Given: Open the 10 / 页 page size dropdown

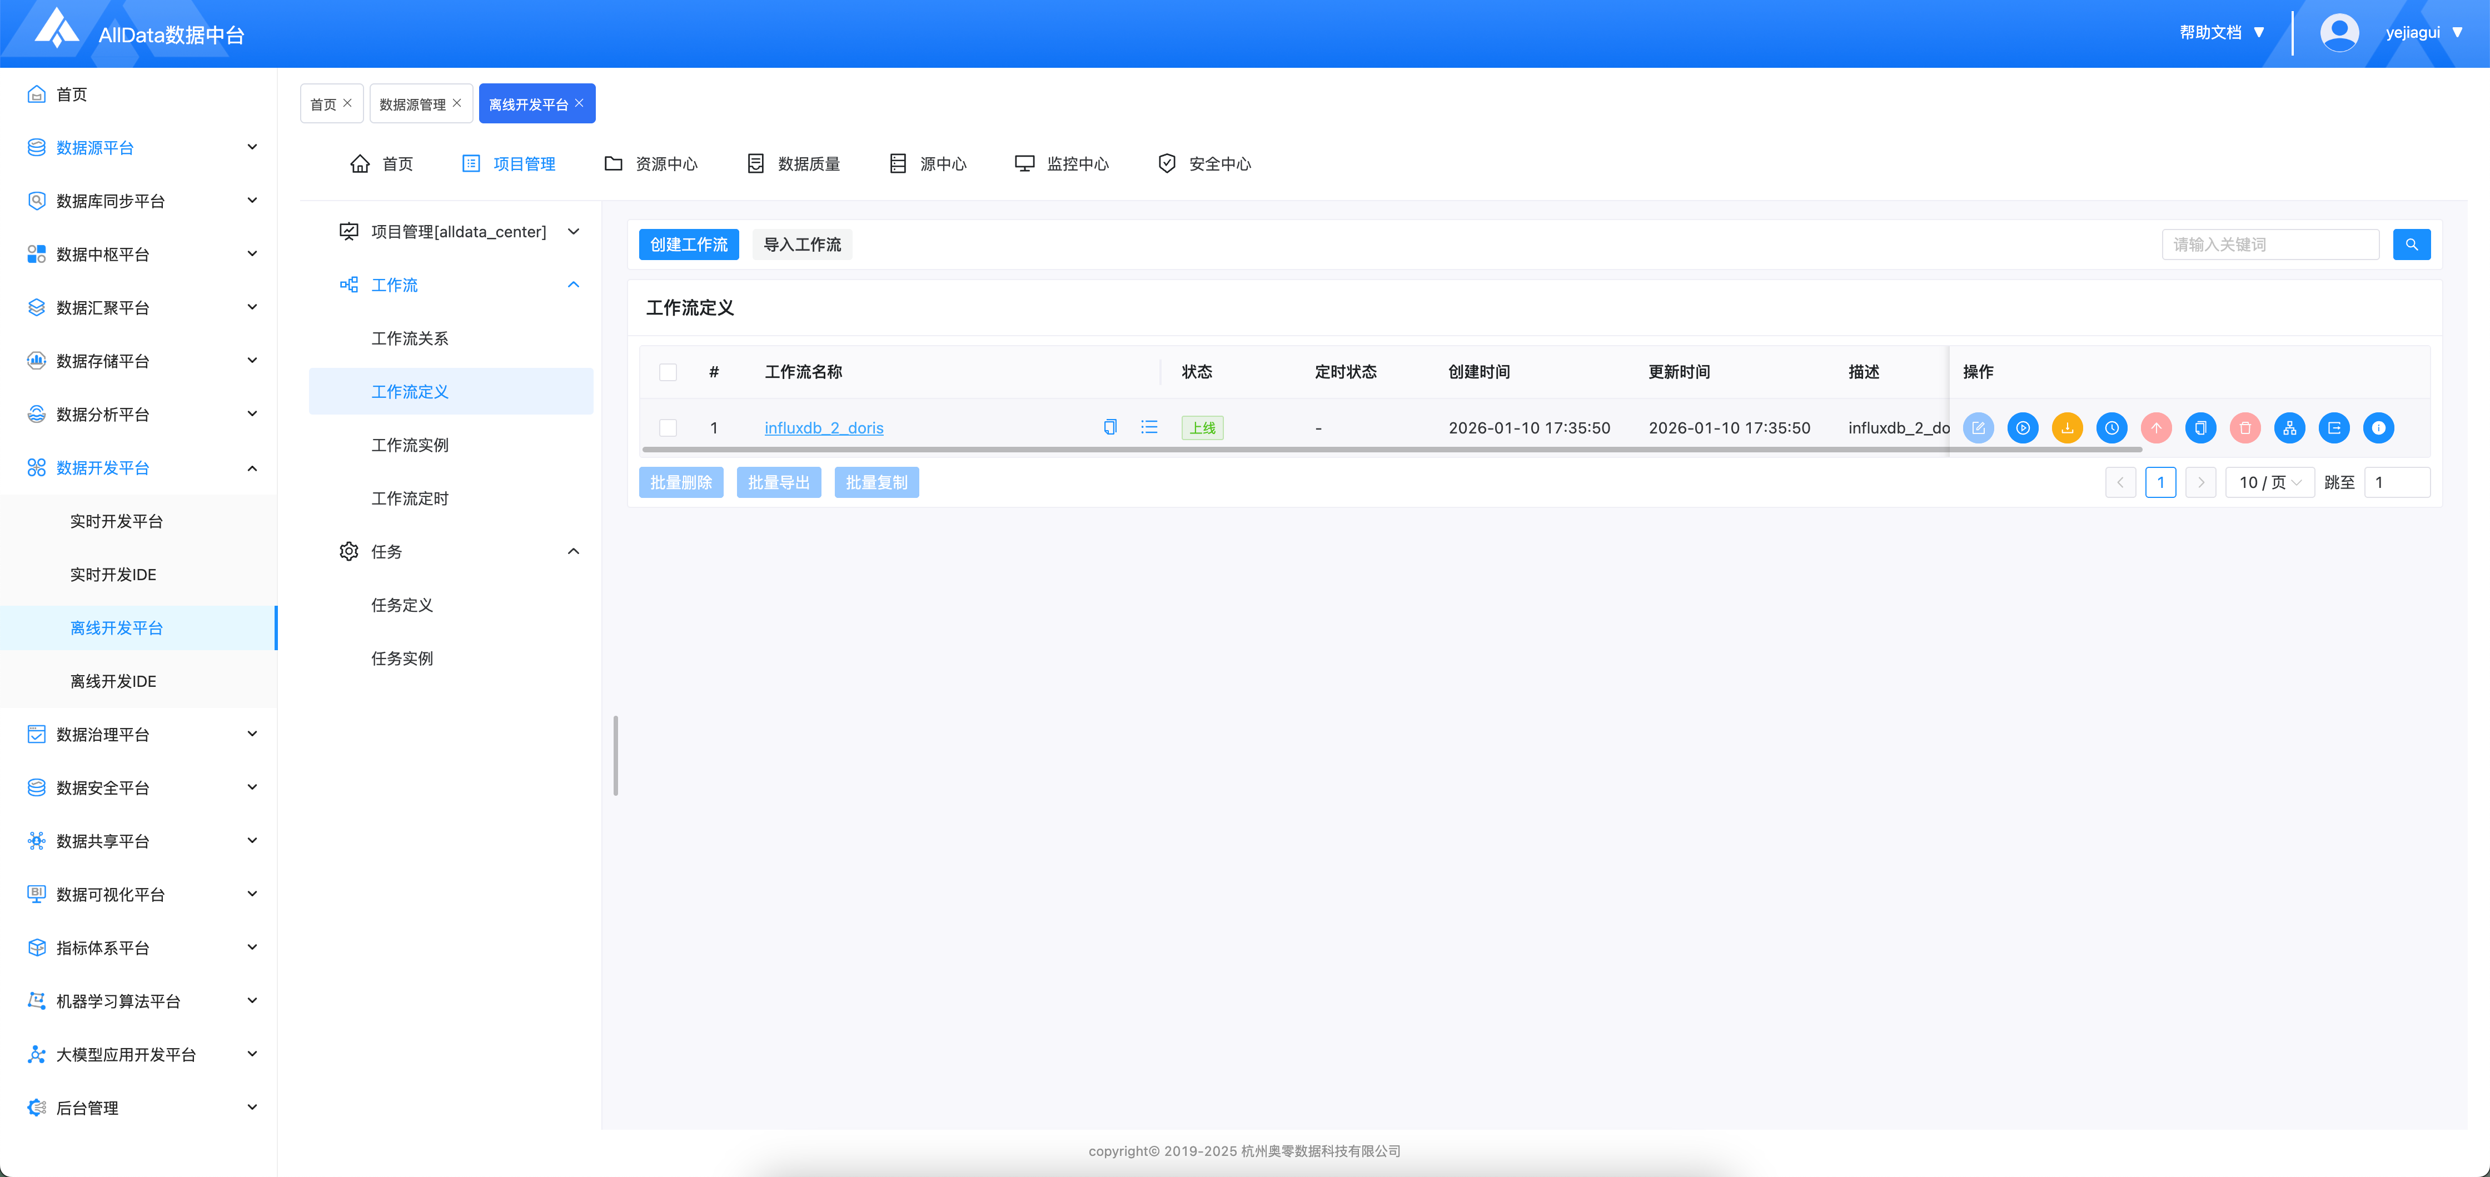Looking at the screenshot, I should [2269, 482].
